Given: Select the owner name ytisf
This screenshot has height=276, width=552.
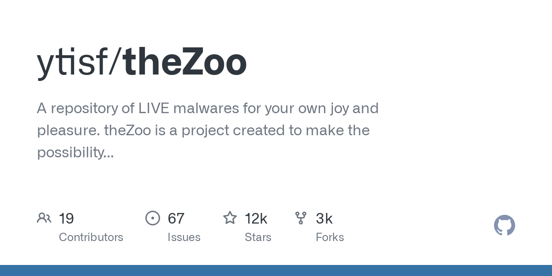Looking at the screenshot, I should (x=72, y=63).
